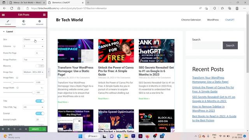
Task: Collapse the Elementor panel with side handle
Action: coord(49,72)
